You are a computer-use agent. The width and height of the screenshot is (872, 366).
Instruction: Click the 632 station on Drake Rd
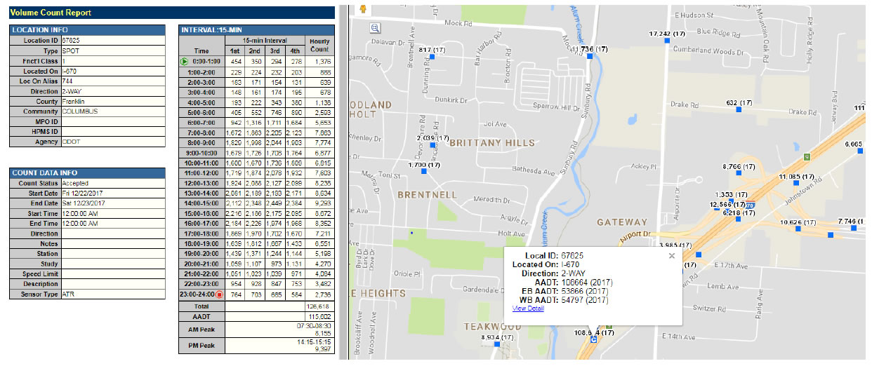[739, 110]
